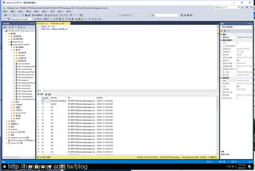Open the Query (Q) menu
This screenshot has width=255, height=171.
[29, 12]
